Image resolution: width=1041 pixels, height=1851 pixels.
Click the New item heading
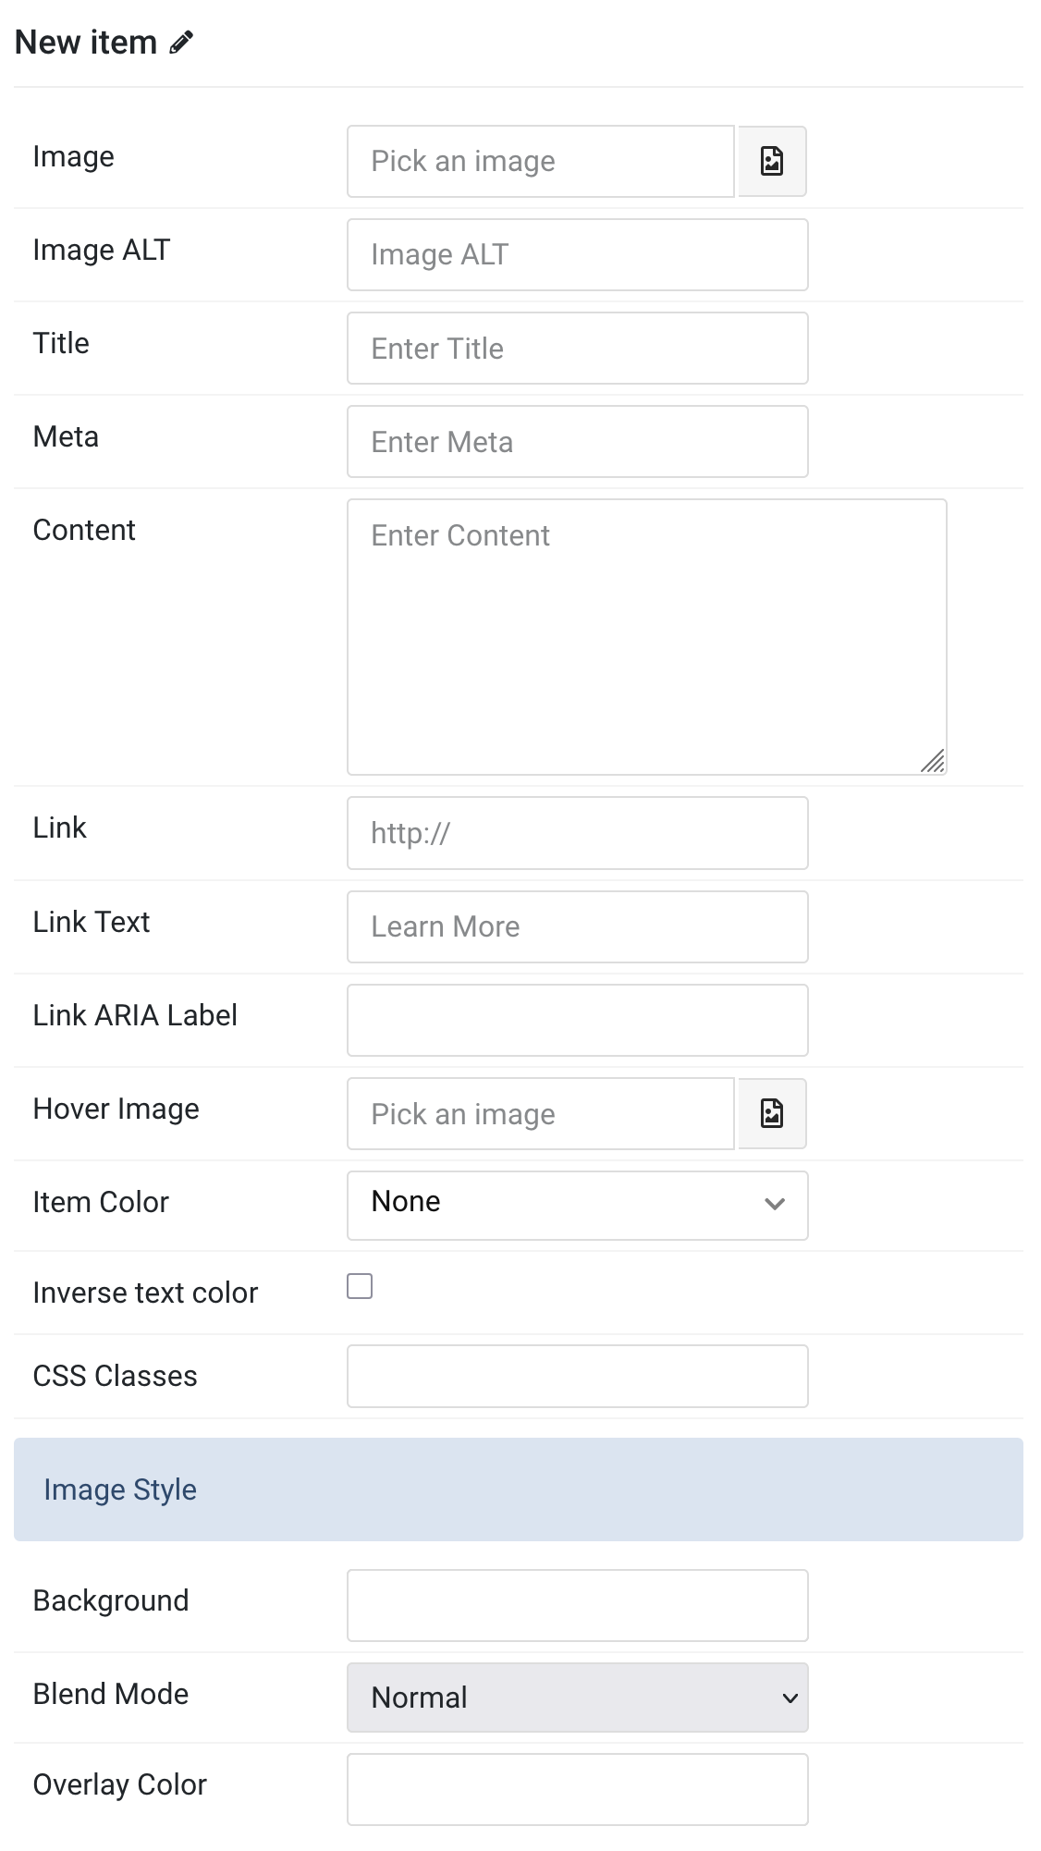pos(86,43)
